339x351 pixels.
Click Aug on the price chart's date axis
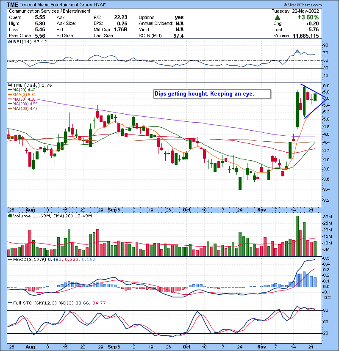click(x=30, y=210)
